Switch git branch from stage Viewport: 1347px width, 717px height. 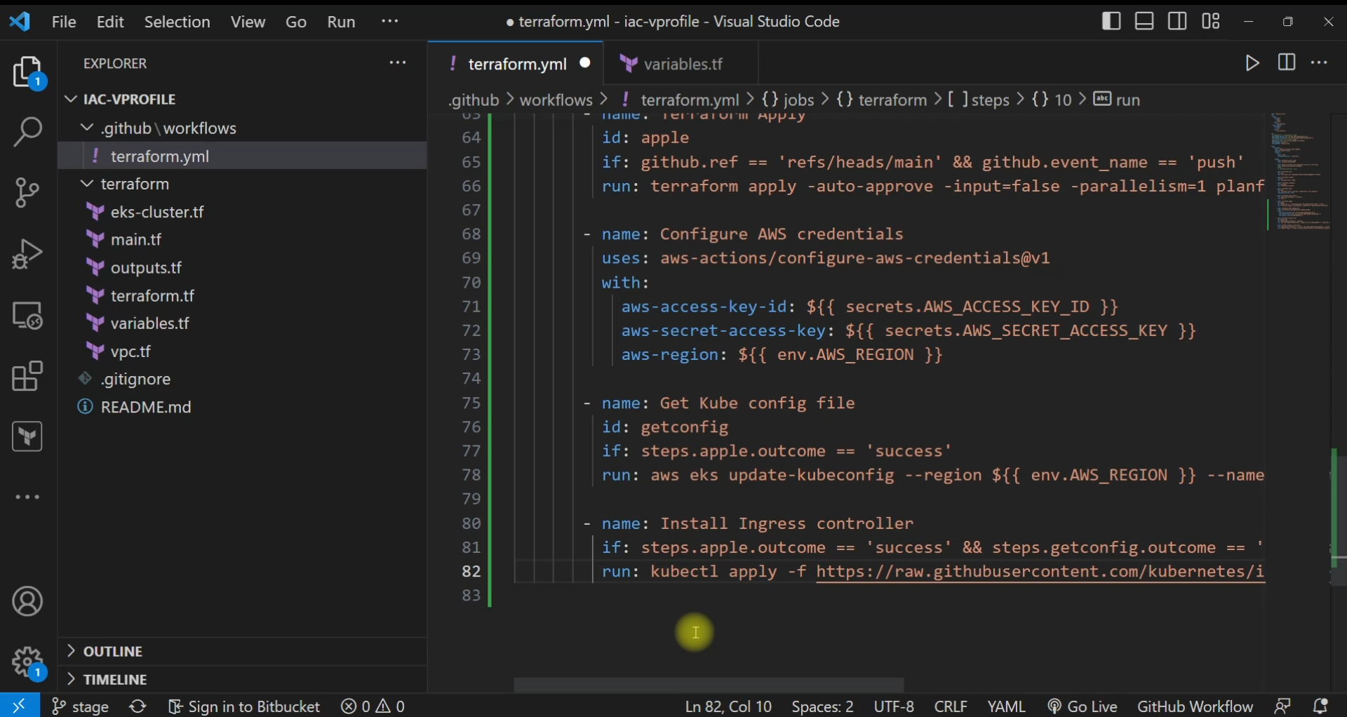pyautogui.click(x=81, y=706)
